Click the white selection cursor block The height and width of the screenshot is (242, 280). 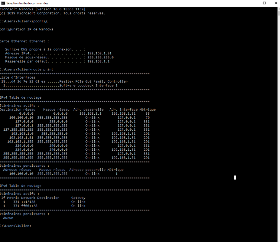coord(235,178)
